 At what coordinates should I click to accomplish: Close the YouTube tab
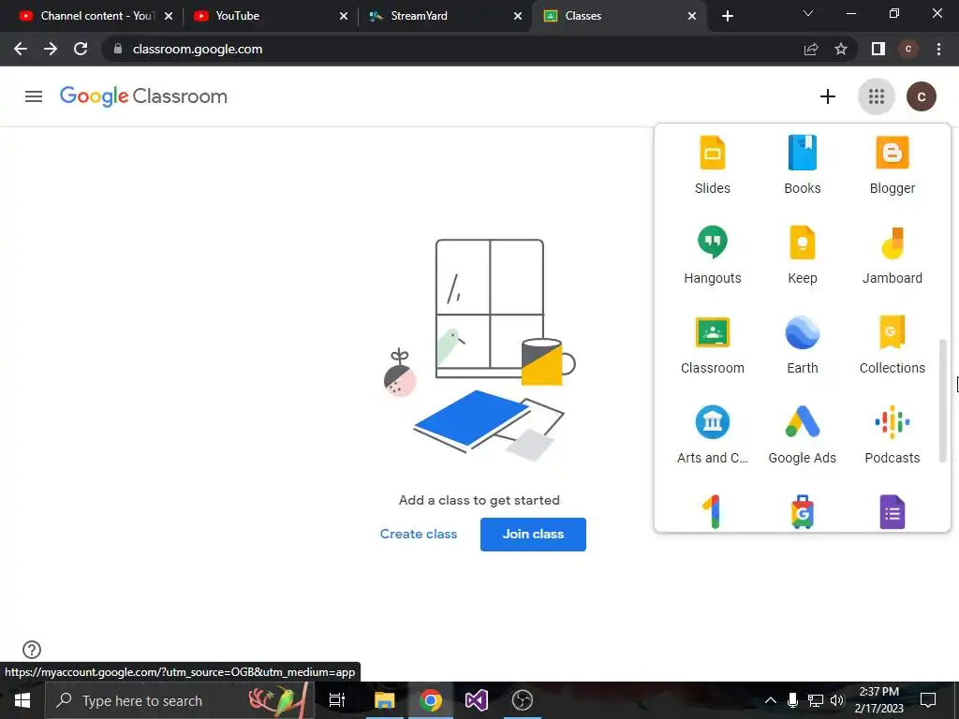(344, 16)
